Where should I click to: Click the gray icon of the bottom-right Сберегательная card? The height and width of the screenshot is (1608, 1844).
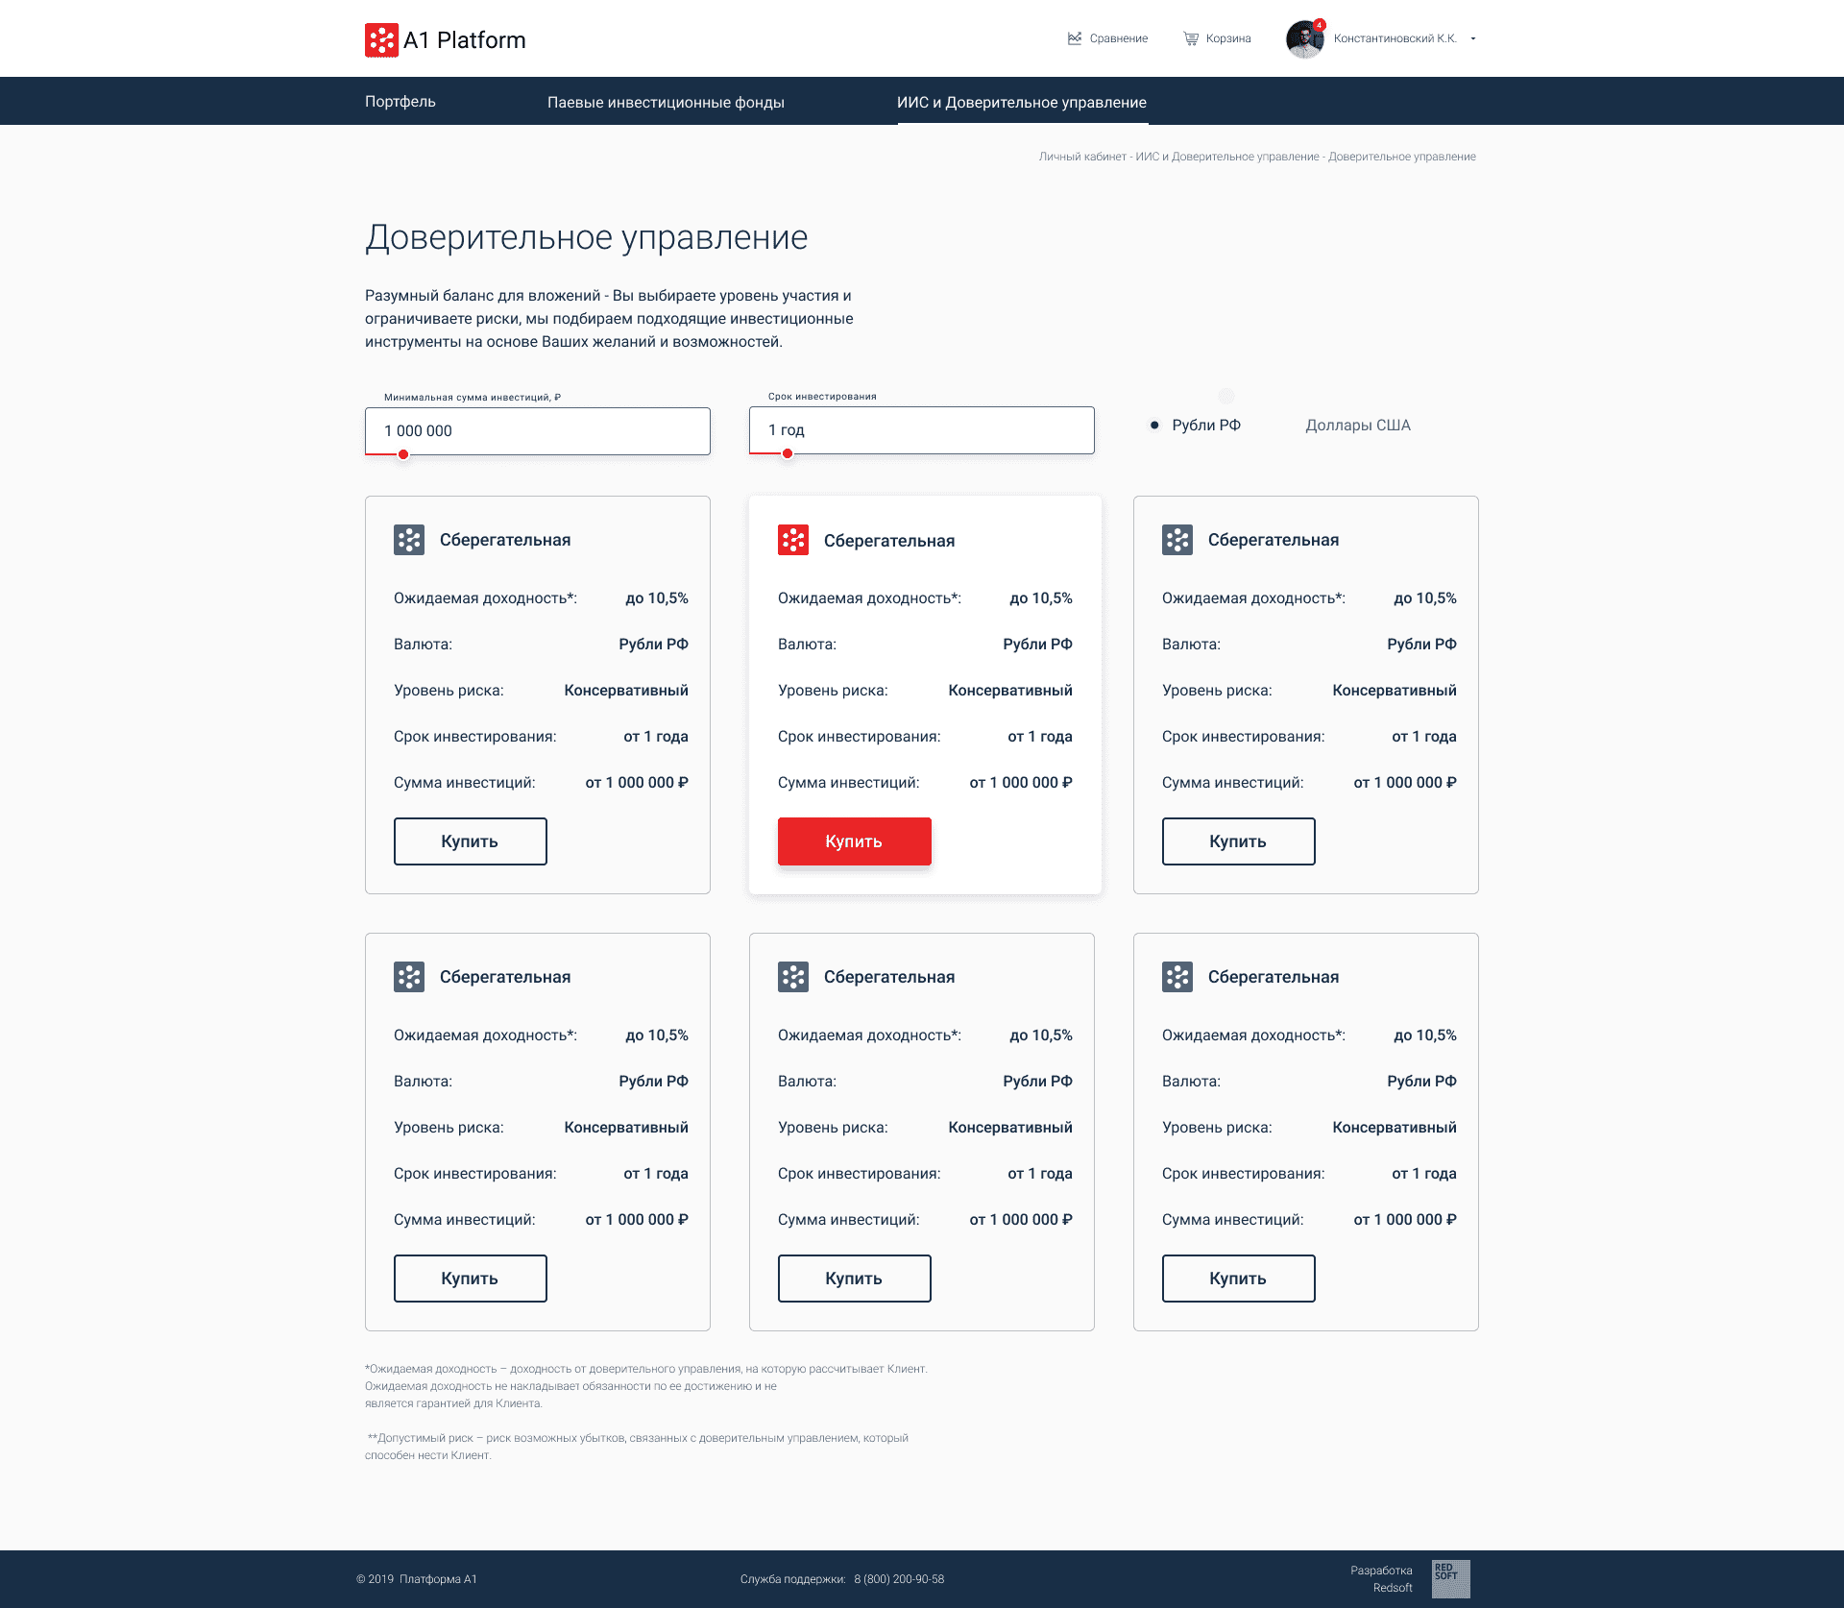click(x=1177, y=977)
